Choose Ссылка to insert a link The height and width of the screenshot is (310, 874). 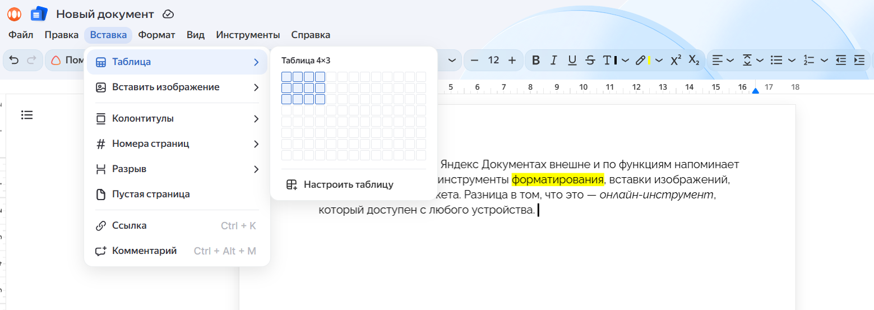[x=177, y=225]
